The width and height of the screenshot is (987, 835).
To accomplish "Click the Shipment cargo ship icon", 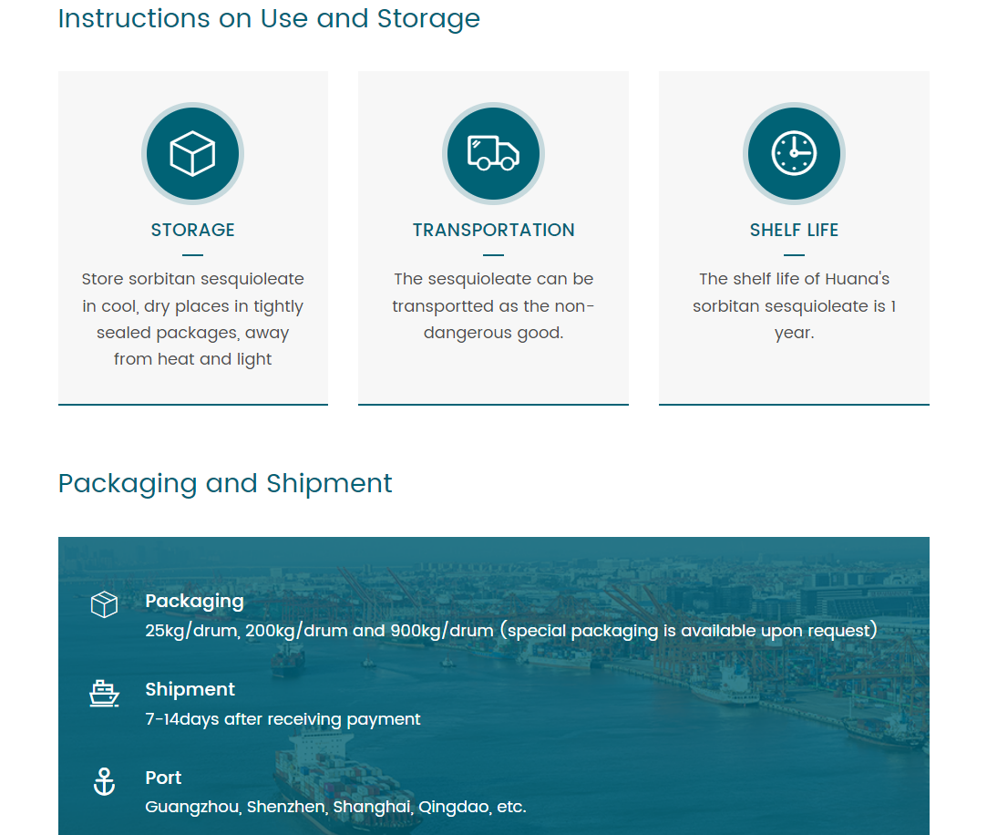I will (x=105, y=694).
